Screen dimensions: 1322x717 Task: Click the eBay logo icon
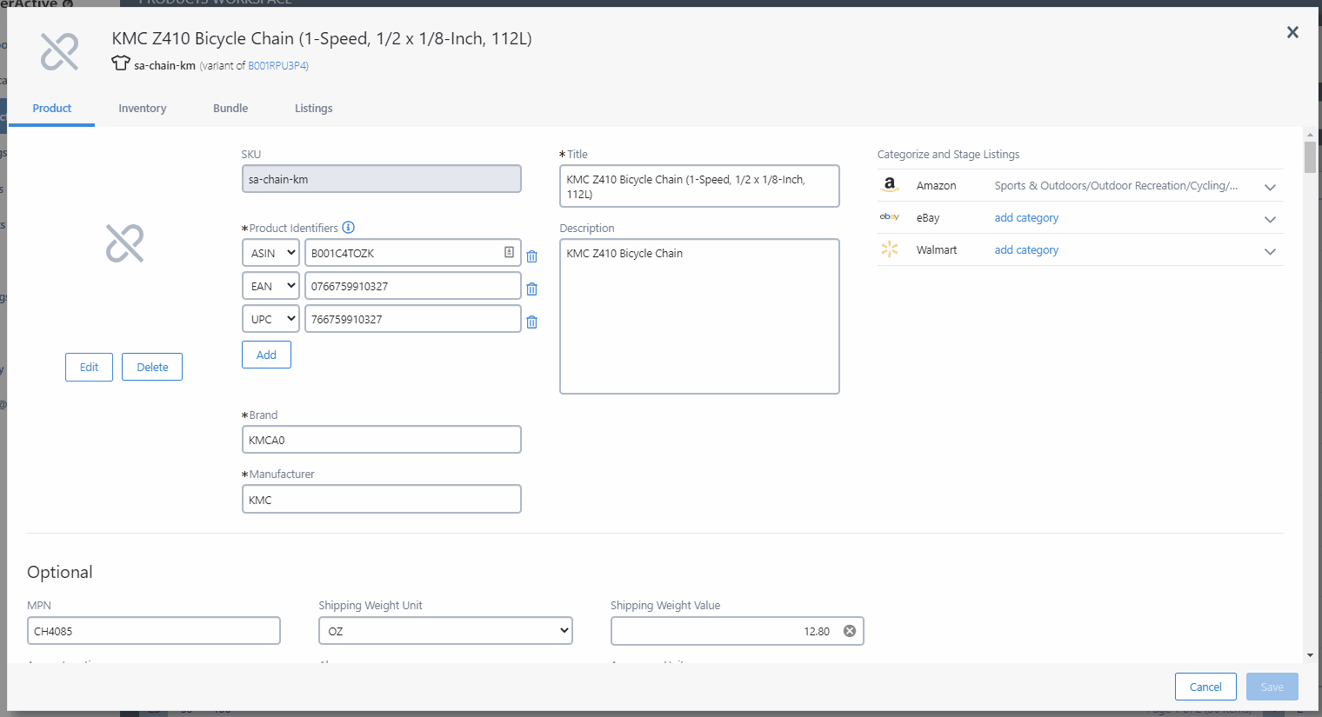(x=889, y=217)
